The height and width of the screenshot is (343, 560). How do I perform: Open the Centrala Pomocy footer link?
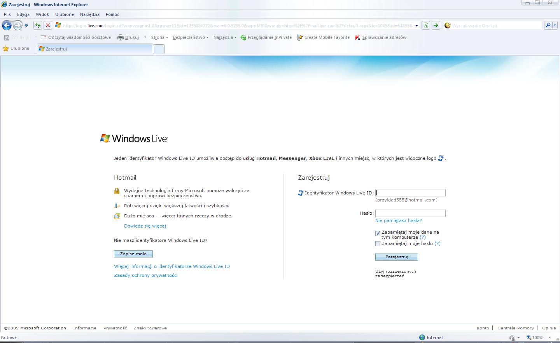coord(516,328)
